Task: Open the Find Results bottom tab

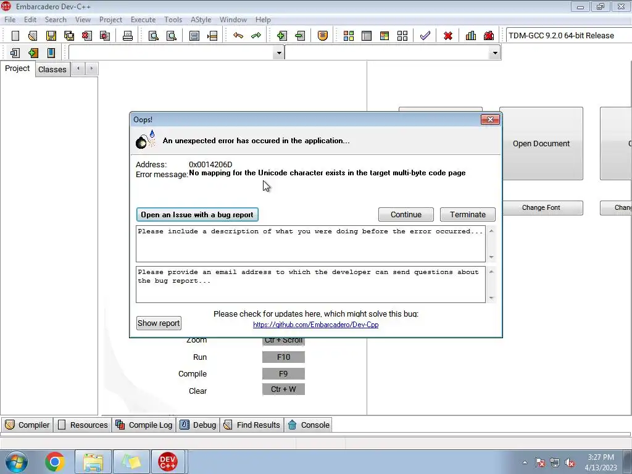Action: tap(252, 425)
